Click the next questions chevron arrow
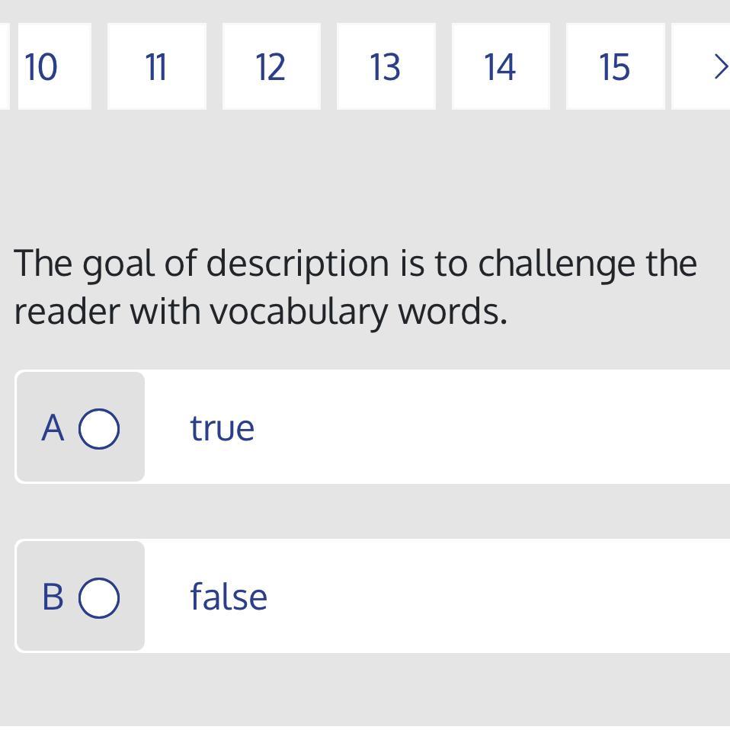Image resolution: width=730 pixels, height=730 pixels. pyautogui.click(x=718, y=67)
